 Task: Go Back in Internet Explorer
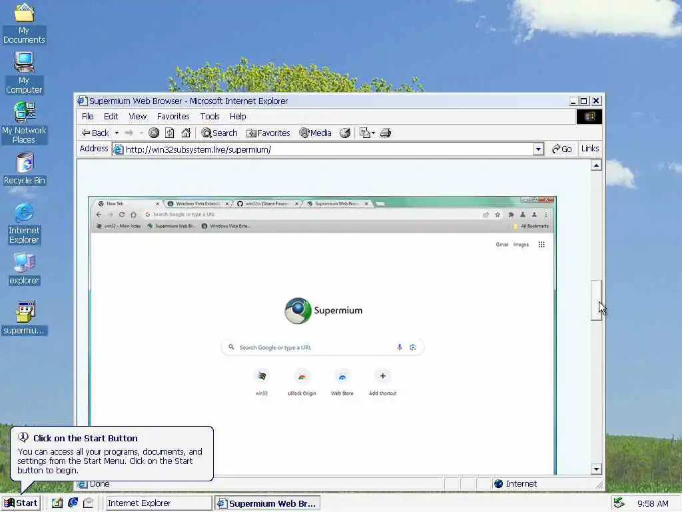(95, 133)
